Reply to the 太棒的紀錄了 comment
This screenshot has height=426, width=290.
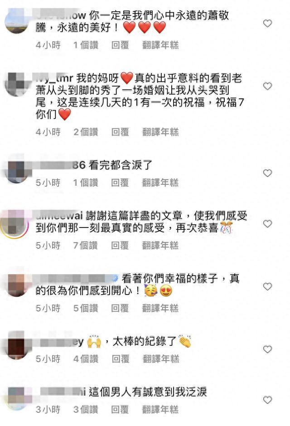pos(120,358)
